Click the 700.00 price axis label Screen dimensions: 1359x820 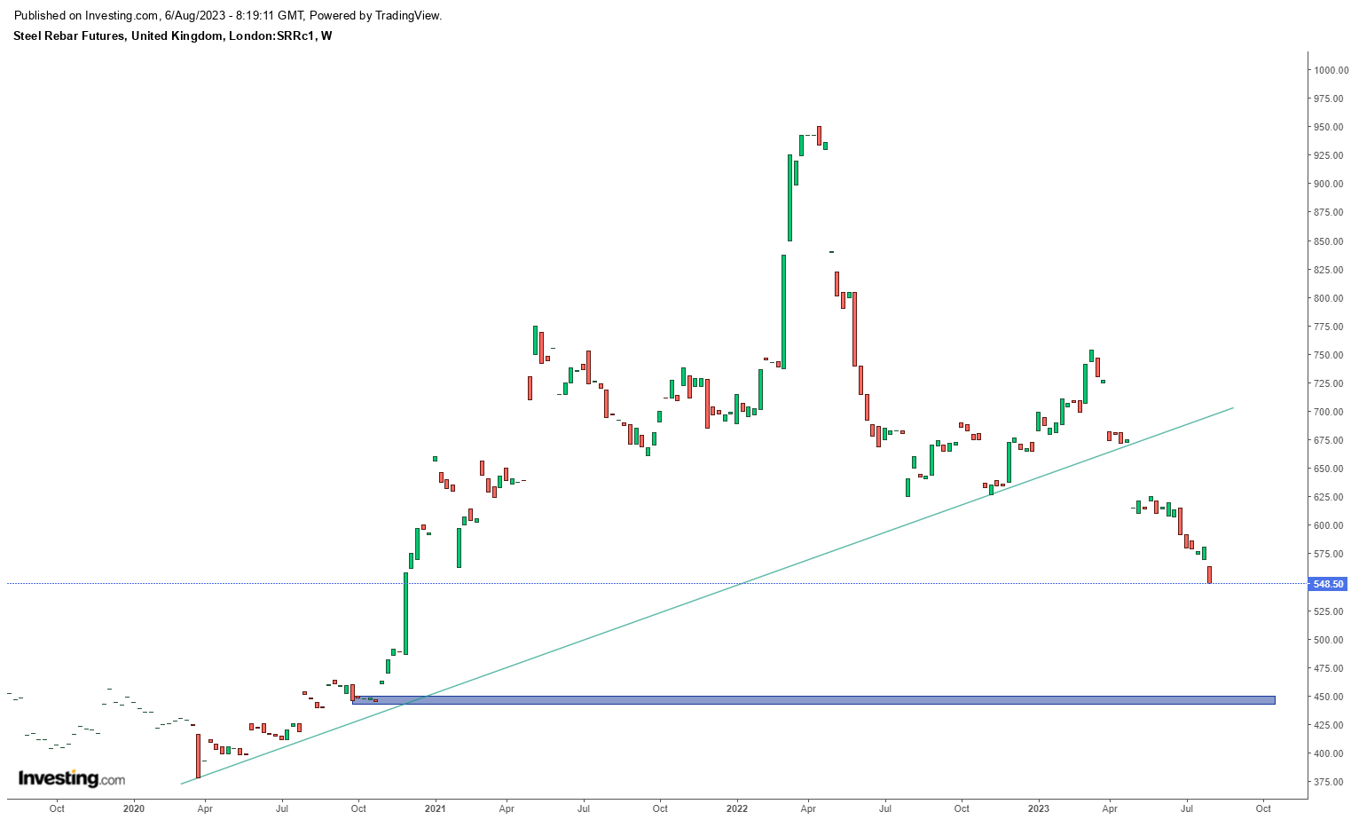click(x=1330, y=412)
